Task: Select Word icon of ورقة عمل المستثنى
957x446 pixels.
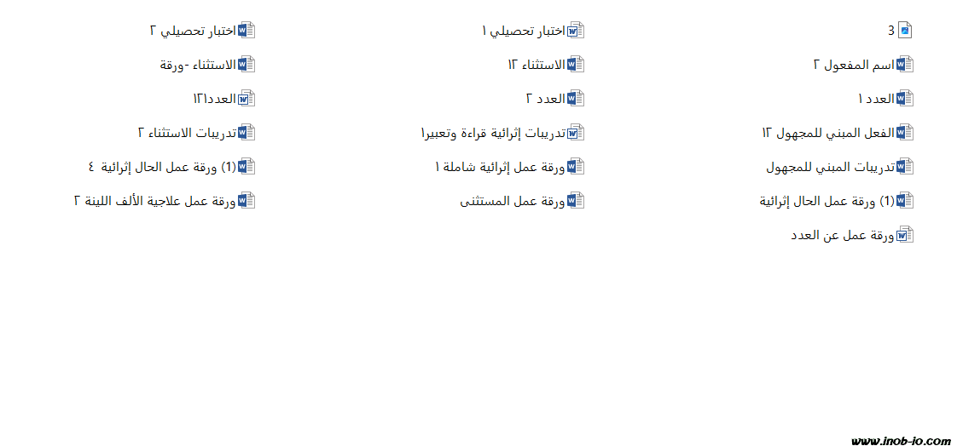Action: pos(576,201)
